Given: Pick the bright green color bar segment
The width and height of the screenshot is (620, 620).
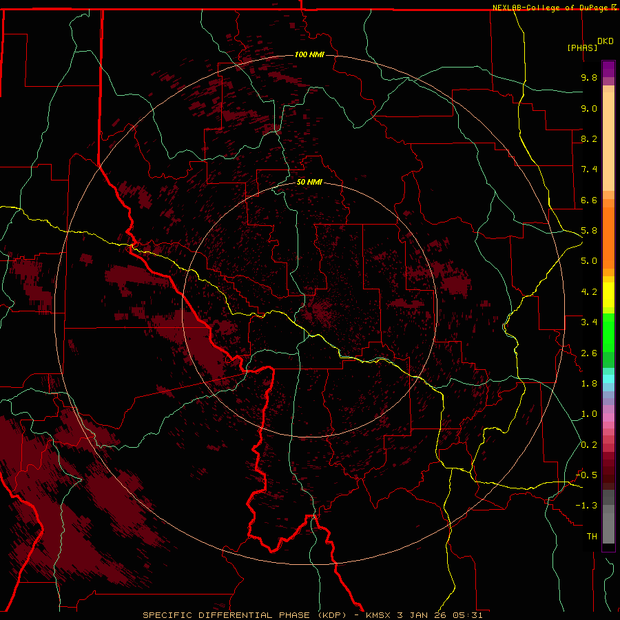Looking at the screenshot, I should pos(608,333).
